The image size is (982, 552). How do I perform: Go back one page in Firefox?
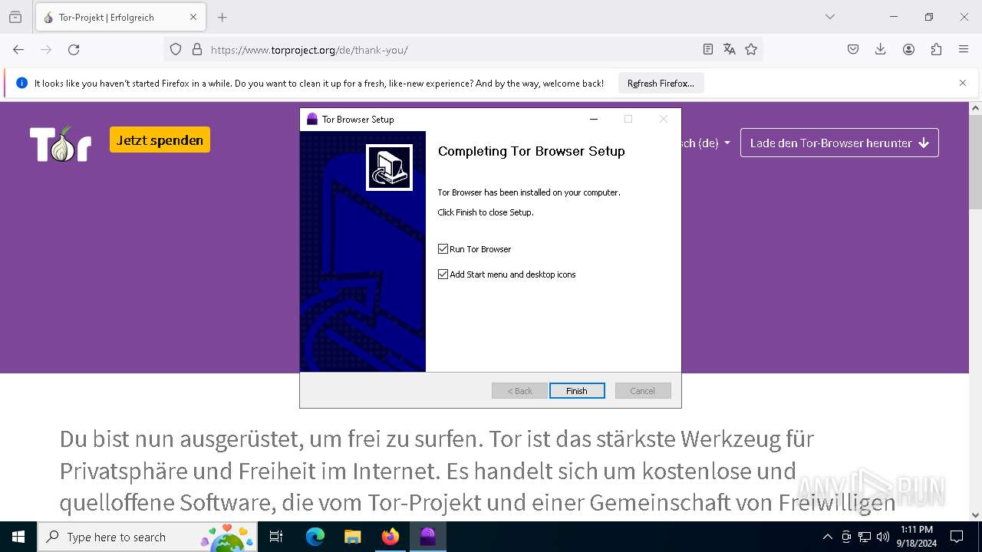pyautogui.click(x=18, y=49)
